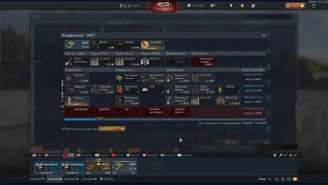
Task: Close the Модификации БМПТ dialog
Action: tap(264, 35)
